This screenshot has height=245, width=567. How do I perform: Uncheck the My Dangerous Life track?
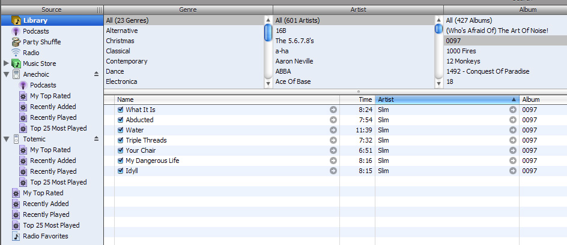click(x=121, y=161)
